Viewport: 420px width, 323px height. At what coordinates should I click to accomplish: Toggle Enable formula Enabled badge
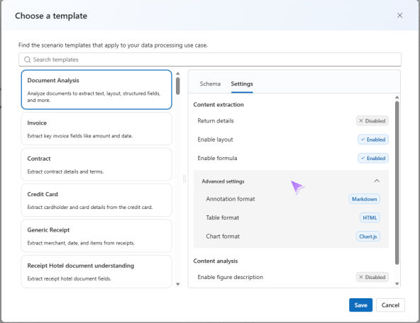pos(373,158)
